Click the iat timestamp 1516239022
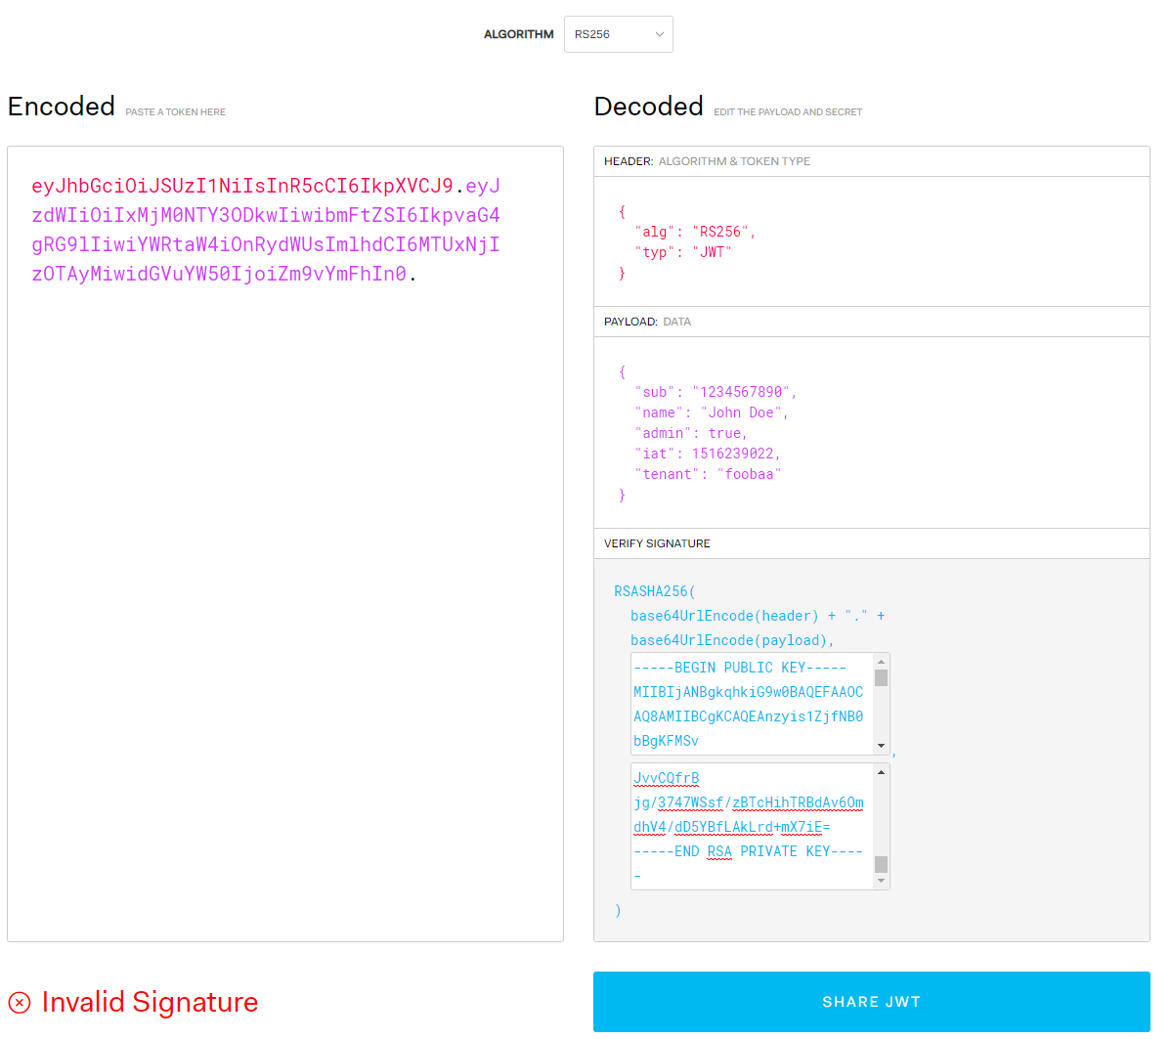1172x1039 pixels. tap(732, 454)
